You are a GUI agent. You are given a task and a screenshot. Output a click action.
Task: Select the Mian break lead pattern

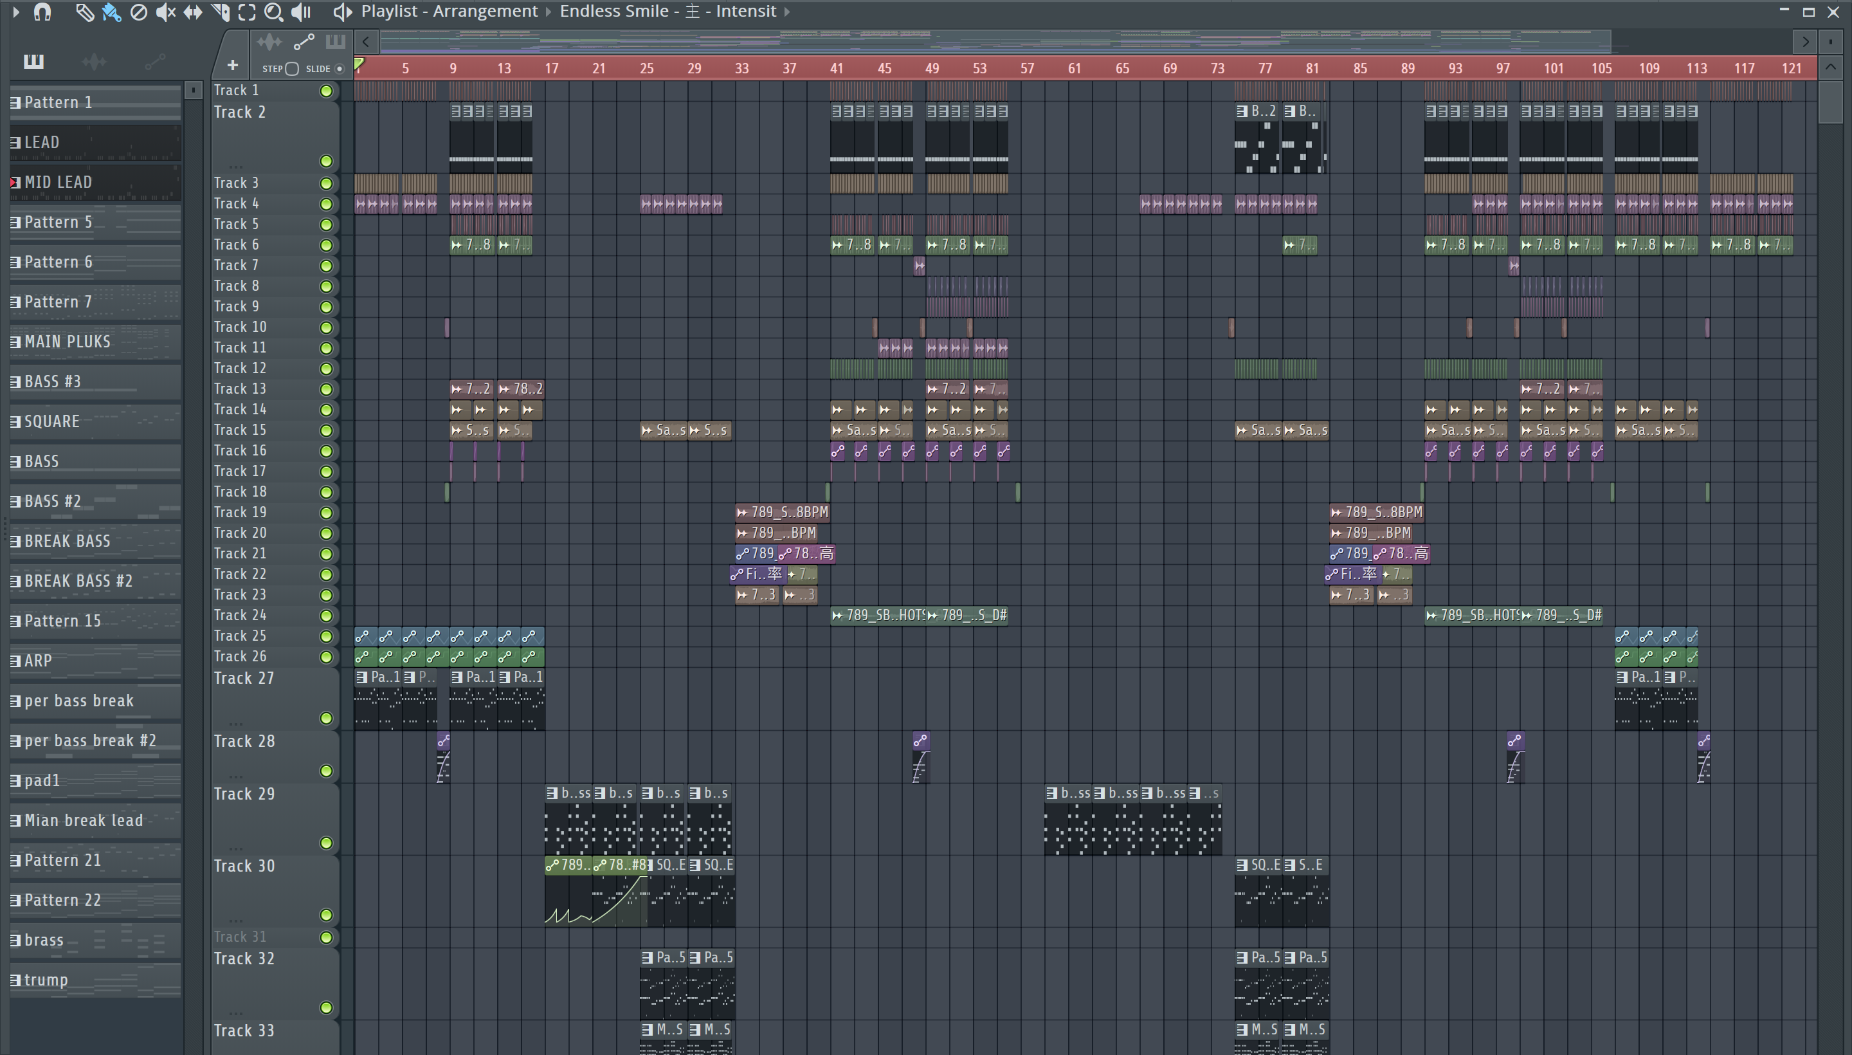pos(95,820)
